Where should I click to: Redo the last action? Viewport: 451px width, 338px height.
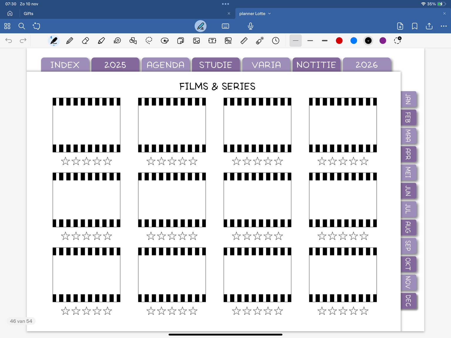pyautogui.click(x=23, y=41)
